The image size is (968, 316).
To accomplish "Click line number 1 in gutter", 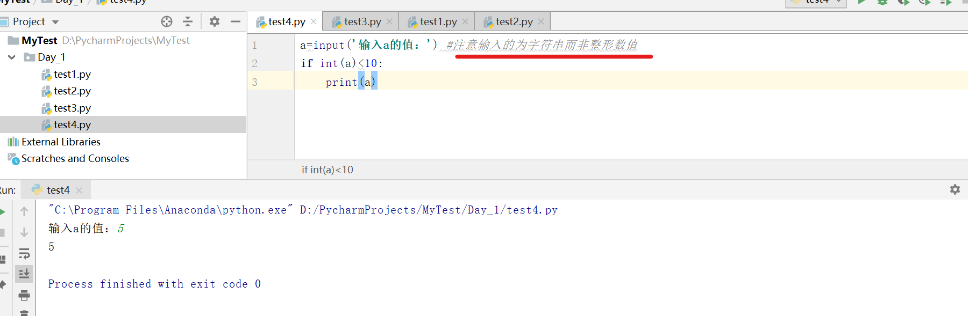I will tap(255, 45).
